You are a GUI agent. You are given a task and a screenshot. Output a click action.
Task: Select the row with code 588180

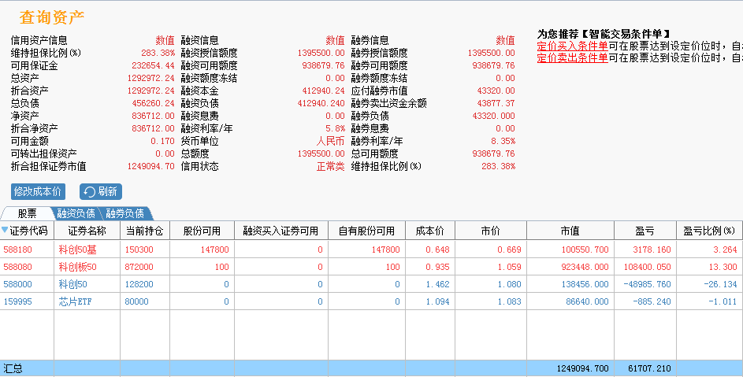(372, 249)
